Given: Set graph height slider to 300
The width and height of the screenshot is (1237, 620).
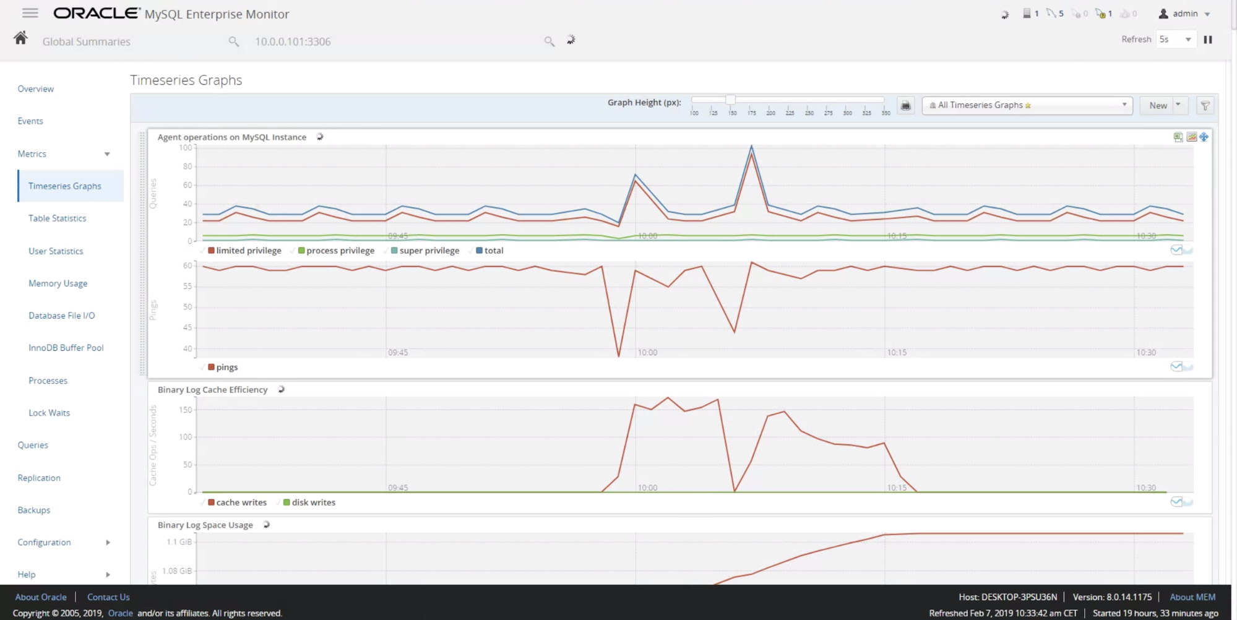Looking at the screenshot, I should tap(847, 100).
